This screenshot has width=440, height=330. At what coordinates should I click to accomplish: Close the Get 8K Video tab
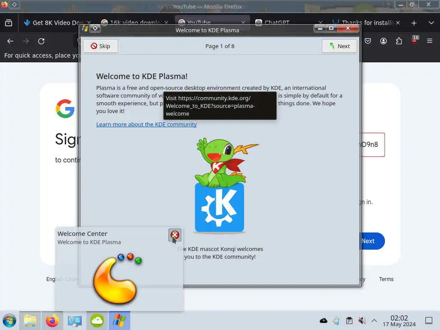89,22
